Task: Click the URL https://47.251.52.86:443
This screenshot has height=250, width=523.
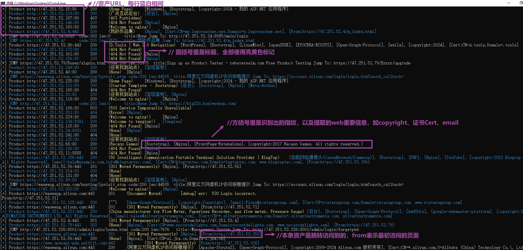Action: tap(54, 45)
